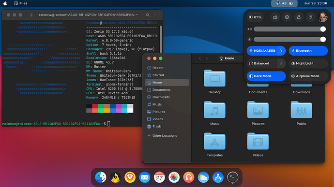Click the battery 61% indicator
This screenshot has width=334, height=187.
(x=255, y=17)
